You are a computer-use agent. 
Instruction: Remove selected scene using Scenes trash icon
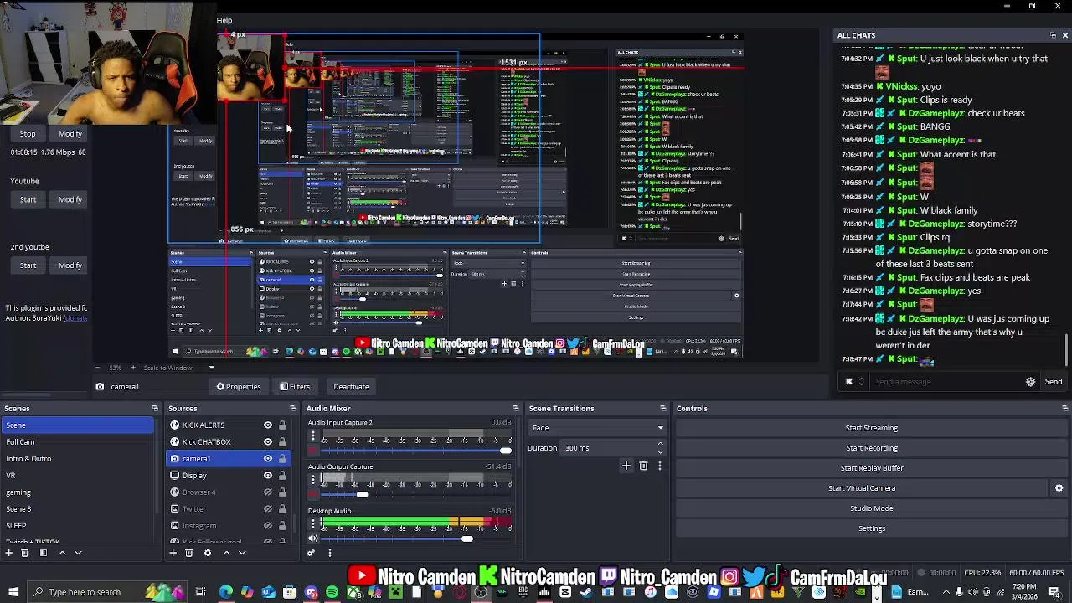click(x=24, y=553)
